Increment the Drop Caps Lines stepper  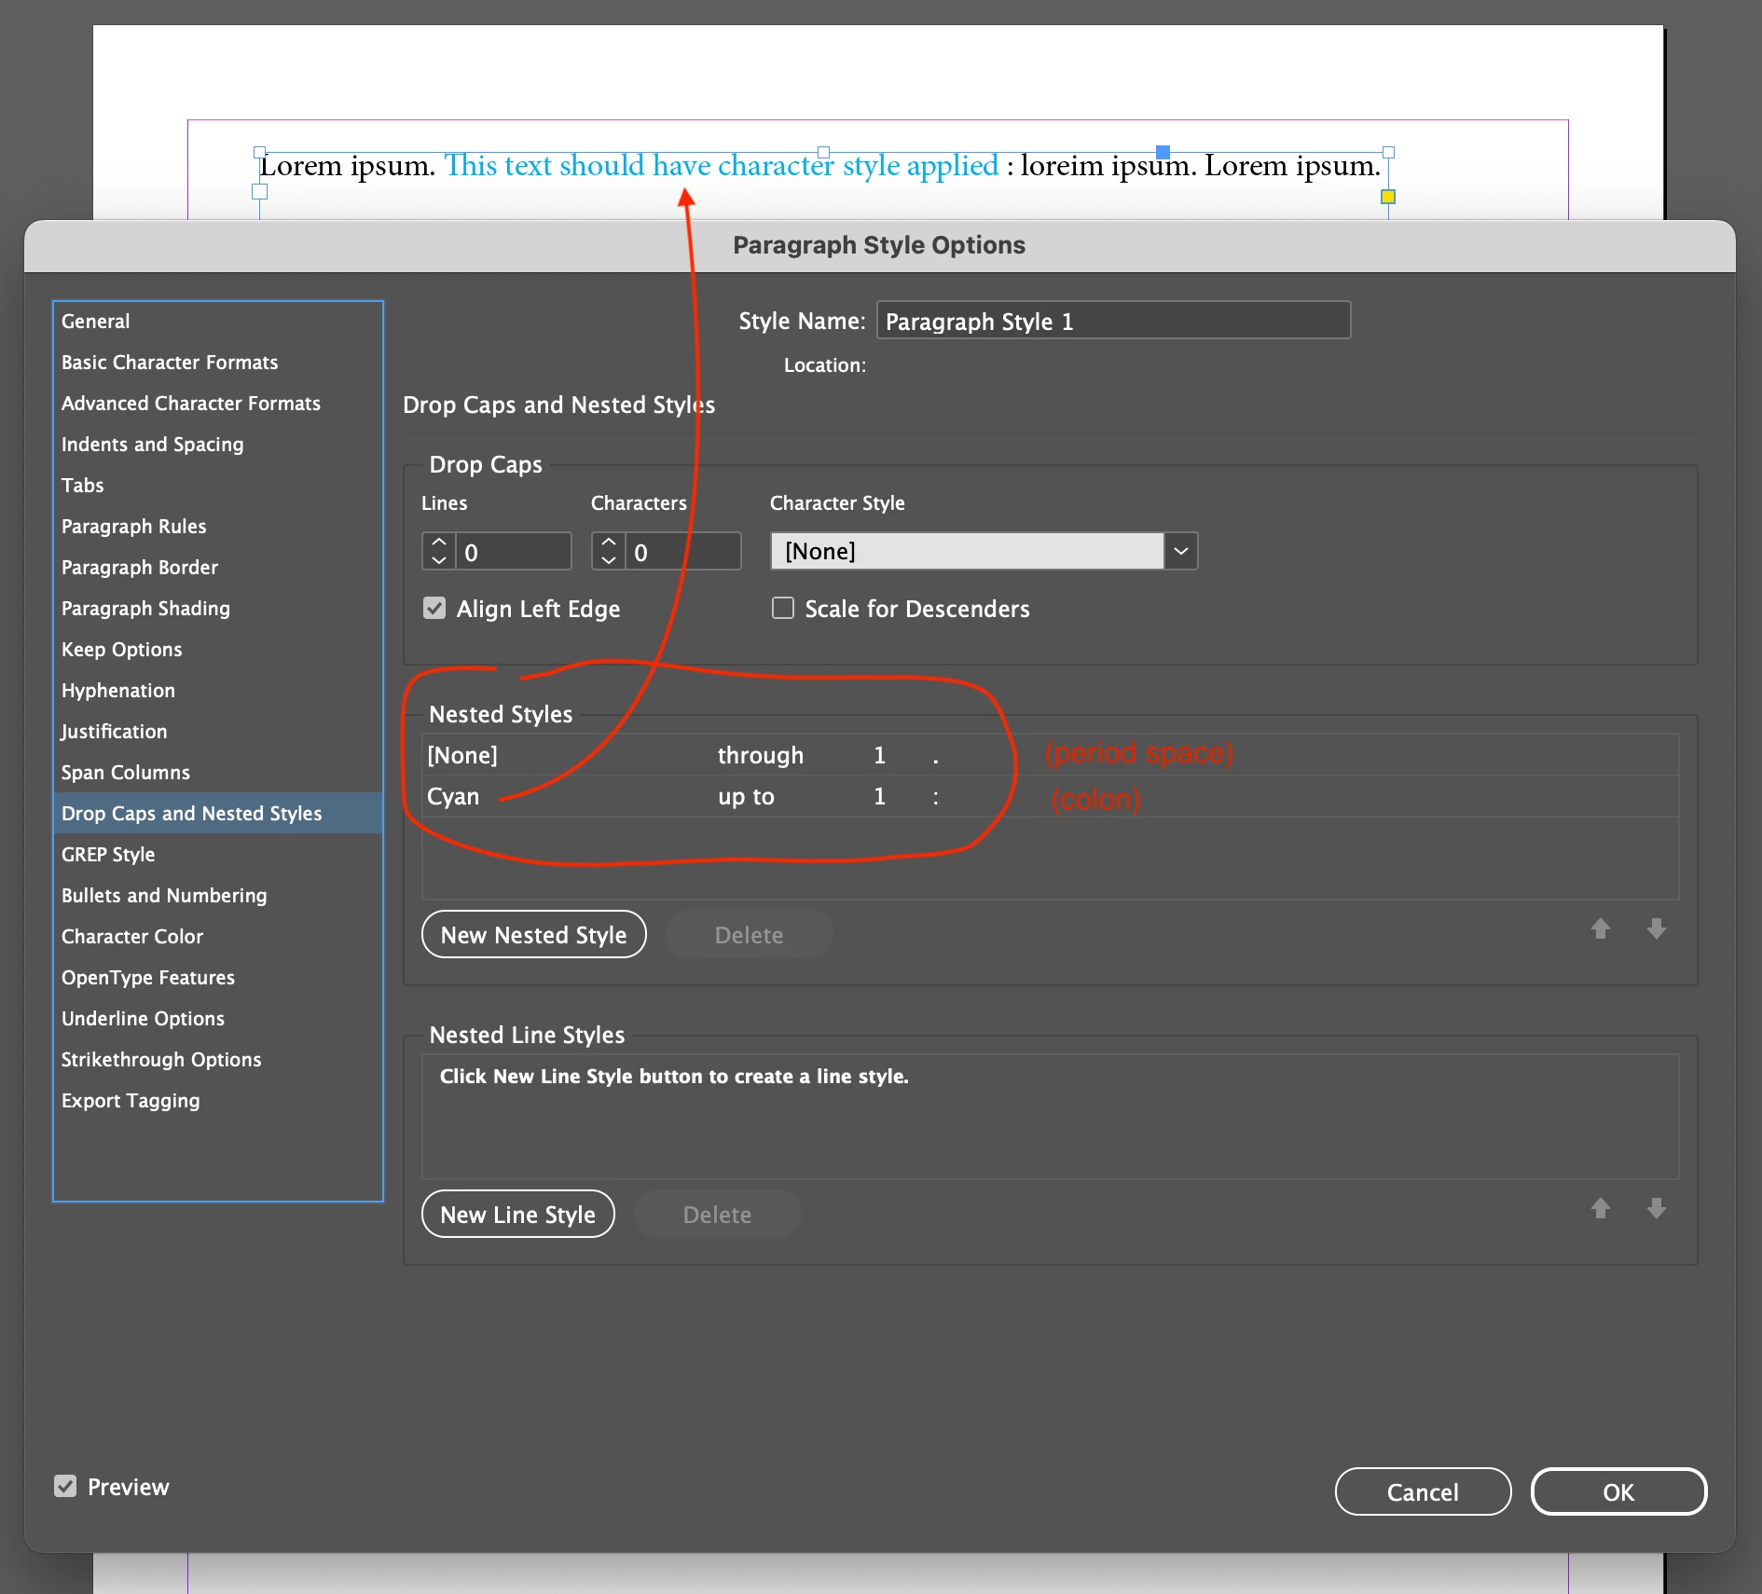[439, 543]
